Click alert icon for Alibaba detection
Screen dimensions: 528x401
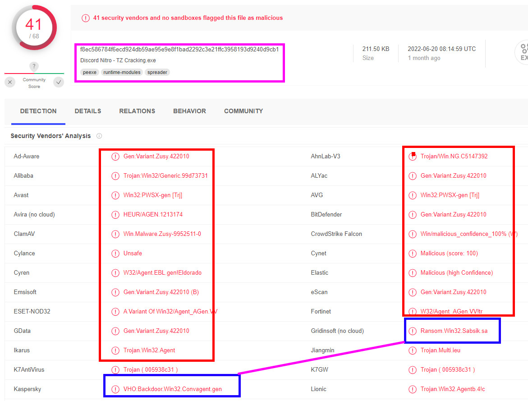click(x=115, y=176)
